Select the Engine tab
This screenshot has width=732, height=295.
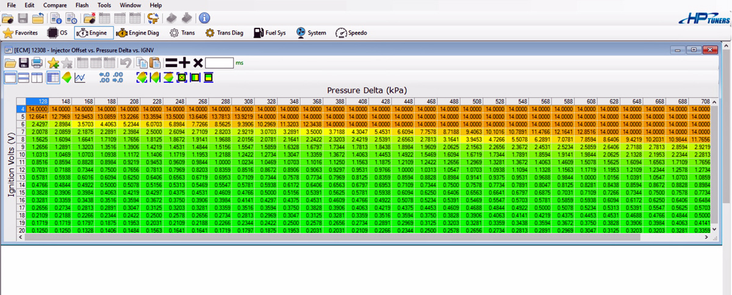(93, 33)
